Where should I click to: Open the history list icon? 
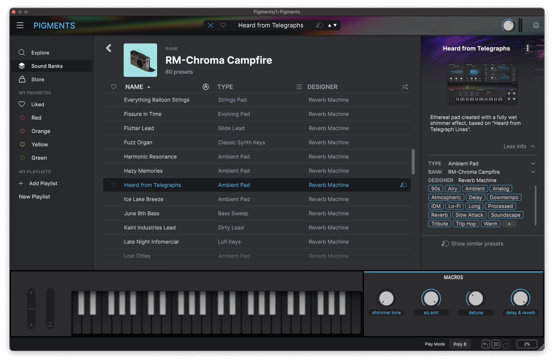(x=496, y=344)
